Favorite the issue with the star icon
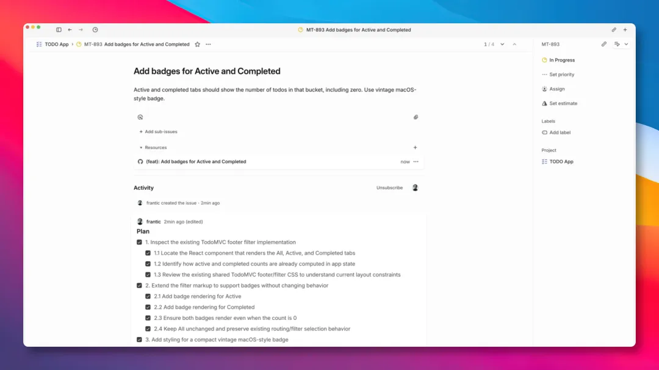The image size is (659, 370). click(x=198, y=44)
